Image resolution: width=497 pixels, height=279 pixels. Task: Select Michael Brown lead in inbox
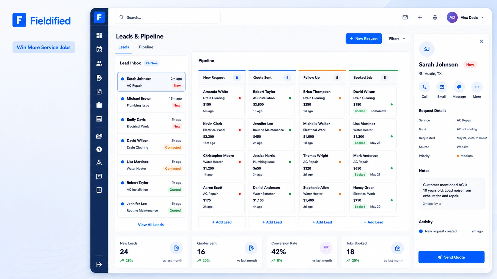point(151,102)
